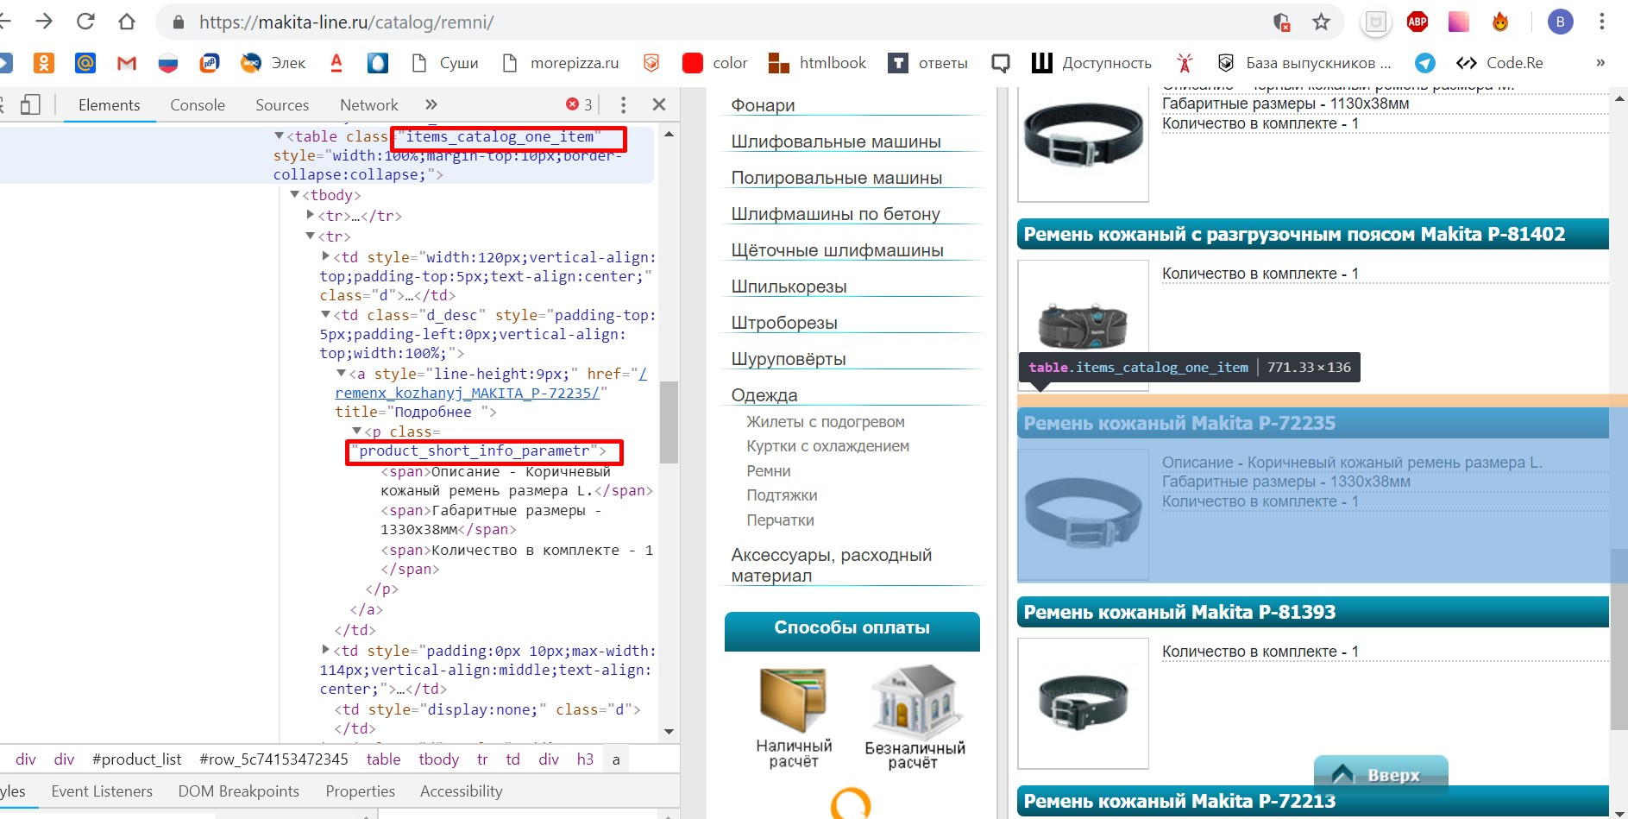This screenshot has width=1628, height=819.
Task: Open the Жилеты с подогревом subcategory
Action: click(x=826, y=422)
